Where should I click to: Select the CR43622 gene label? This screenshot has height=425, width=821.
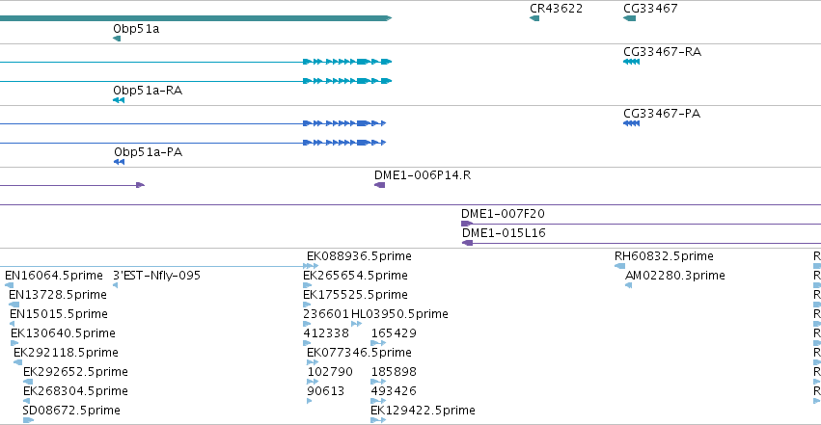[x=556, y=9]
